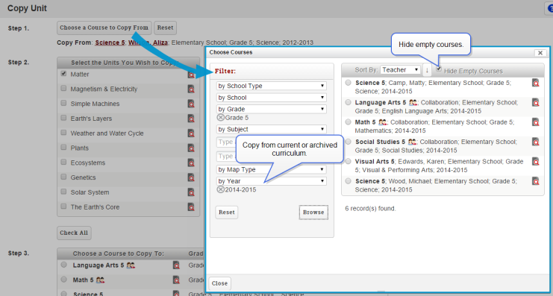Viewport: 553px width, 296px height.
Task: Check The Earth's Core checkbox
Action: [63, 207]
